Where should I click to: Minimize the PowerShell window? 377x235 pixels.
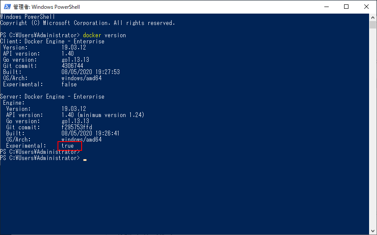[x=326, y=7]
